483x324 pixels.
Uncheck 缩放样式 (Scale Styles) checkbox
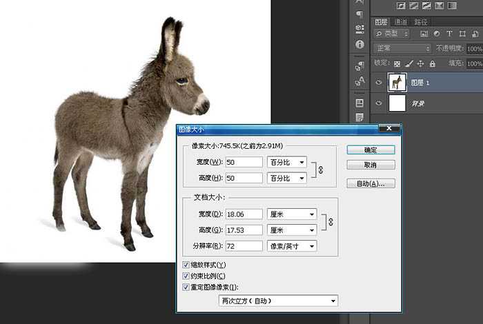(x=186, y=265)
